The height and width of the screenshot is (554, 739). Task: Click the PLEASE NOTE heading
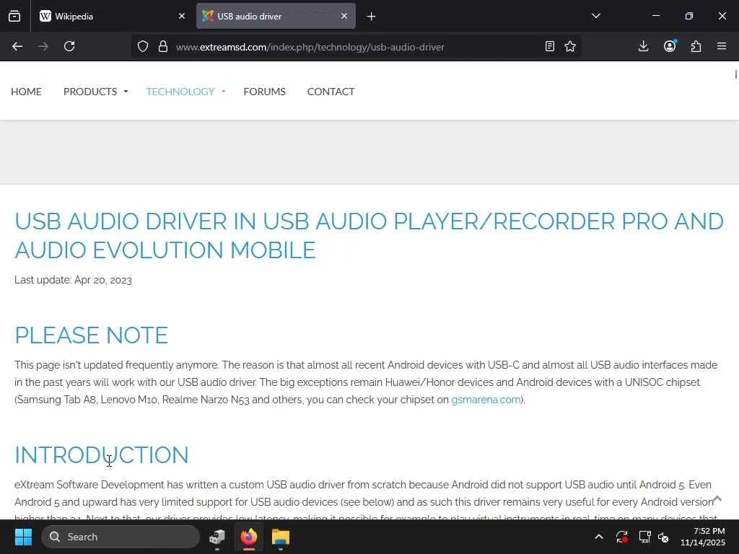(92, 335)
